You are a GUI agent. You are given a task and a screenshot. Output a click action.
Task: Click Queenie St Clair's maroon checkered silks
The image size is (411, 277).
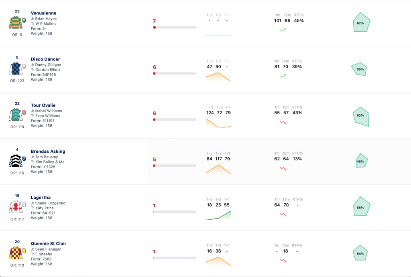click(17, 253)
